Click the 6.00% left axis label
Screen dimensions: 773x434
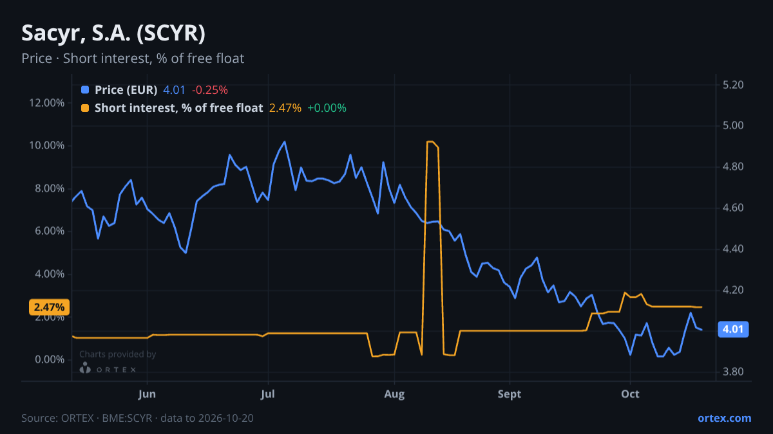[50, 231]
